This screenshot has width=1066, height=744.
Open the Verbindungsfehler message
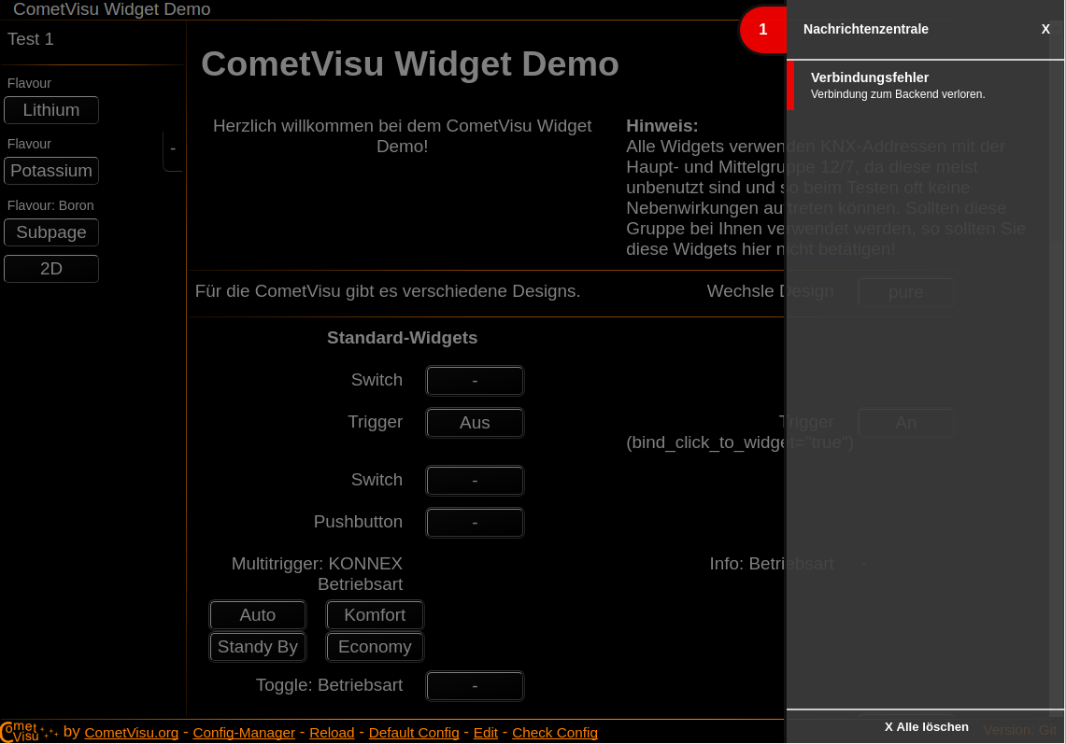click(x=925, y=85)
